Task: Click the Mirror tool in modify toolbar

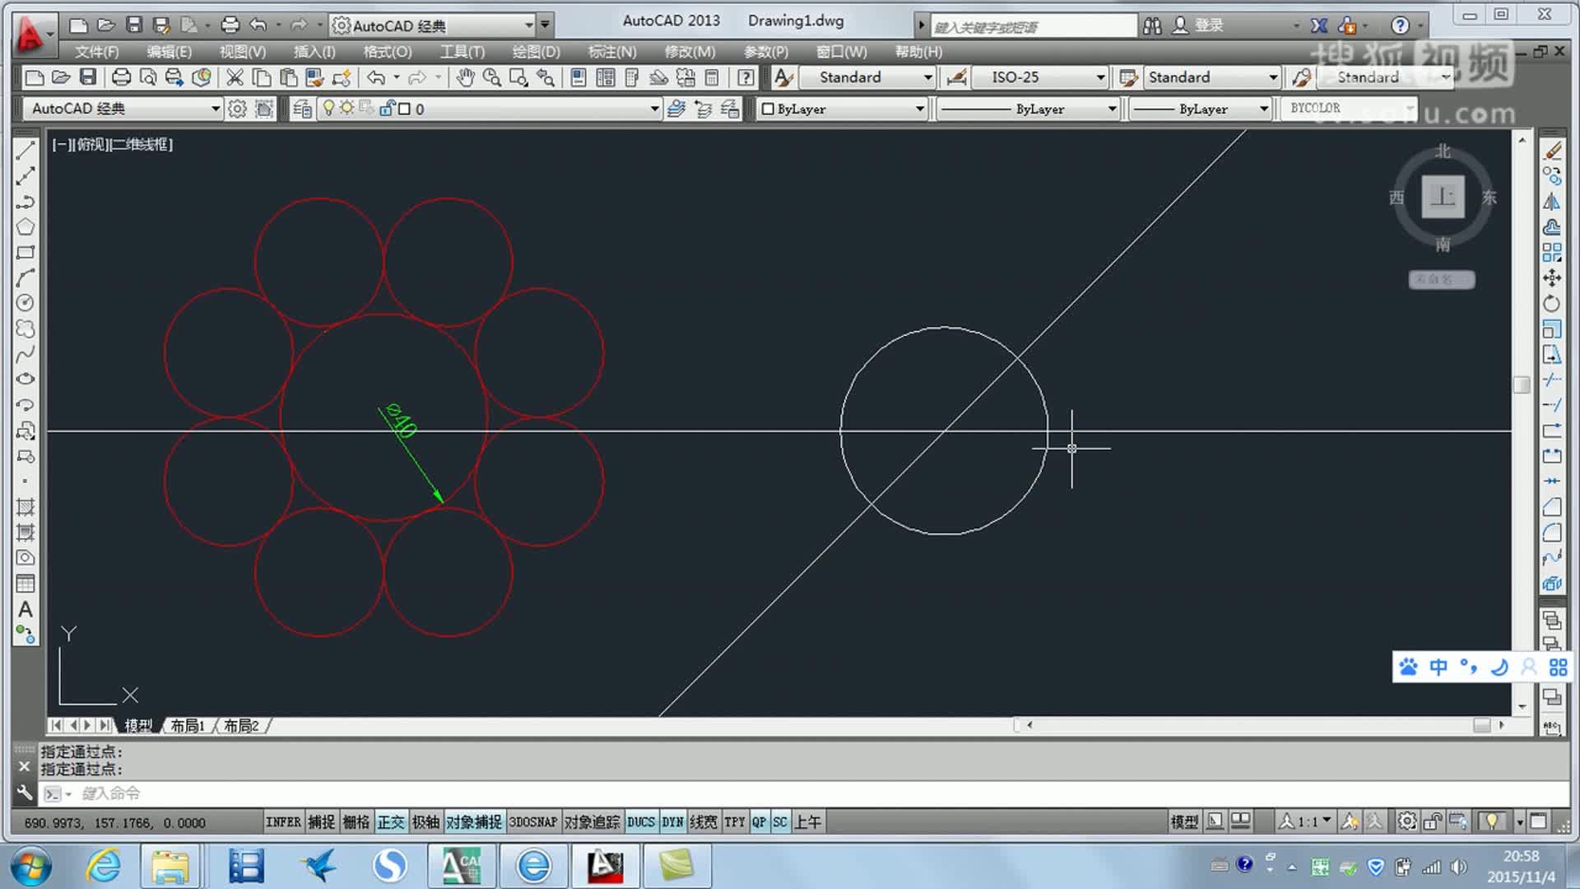Action: 1551,202
